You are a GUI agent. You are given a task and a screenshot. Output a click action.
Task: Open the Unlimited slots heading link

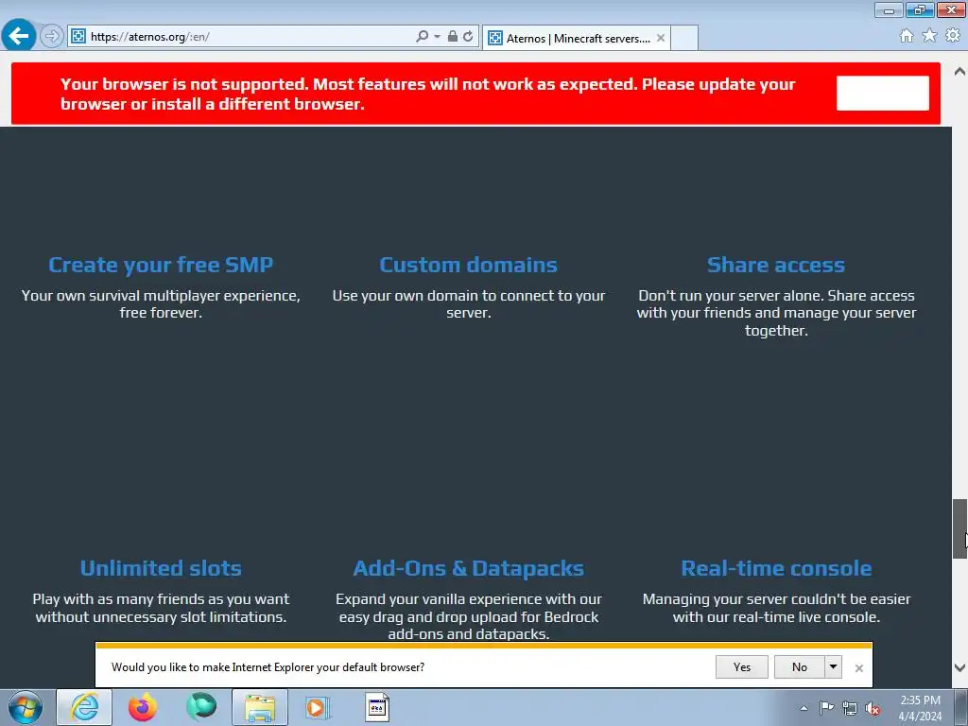(x=161, y=568)
